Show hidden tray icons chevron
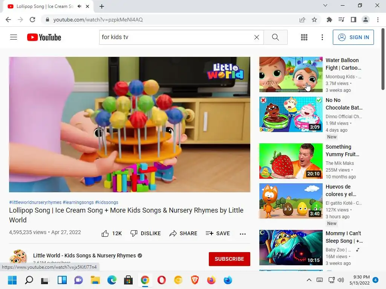This screenshot has width=386, height=289. tap(309, 280)
